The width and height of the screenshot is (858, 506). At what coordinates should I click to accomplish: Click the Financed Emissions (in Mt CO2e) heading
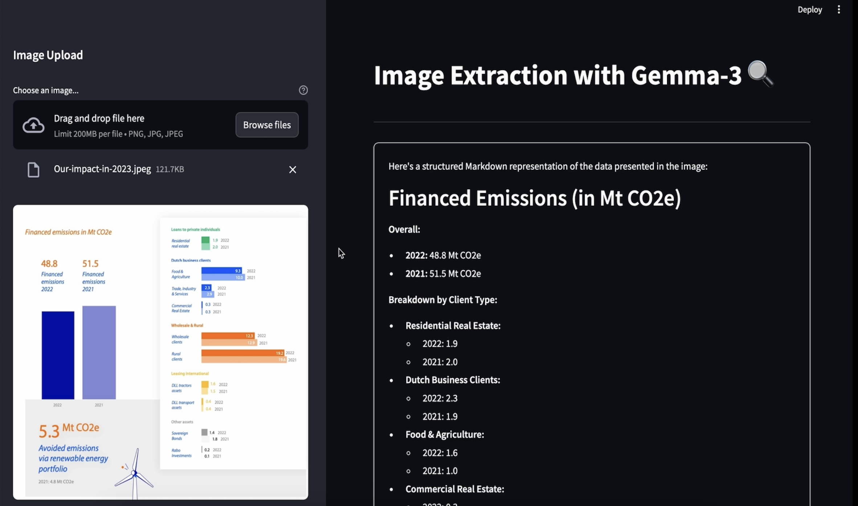coord(534,198)
